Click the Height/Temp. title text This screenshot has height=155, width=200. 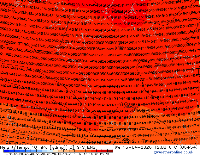[x=15, y=147]
